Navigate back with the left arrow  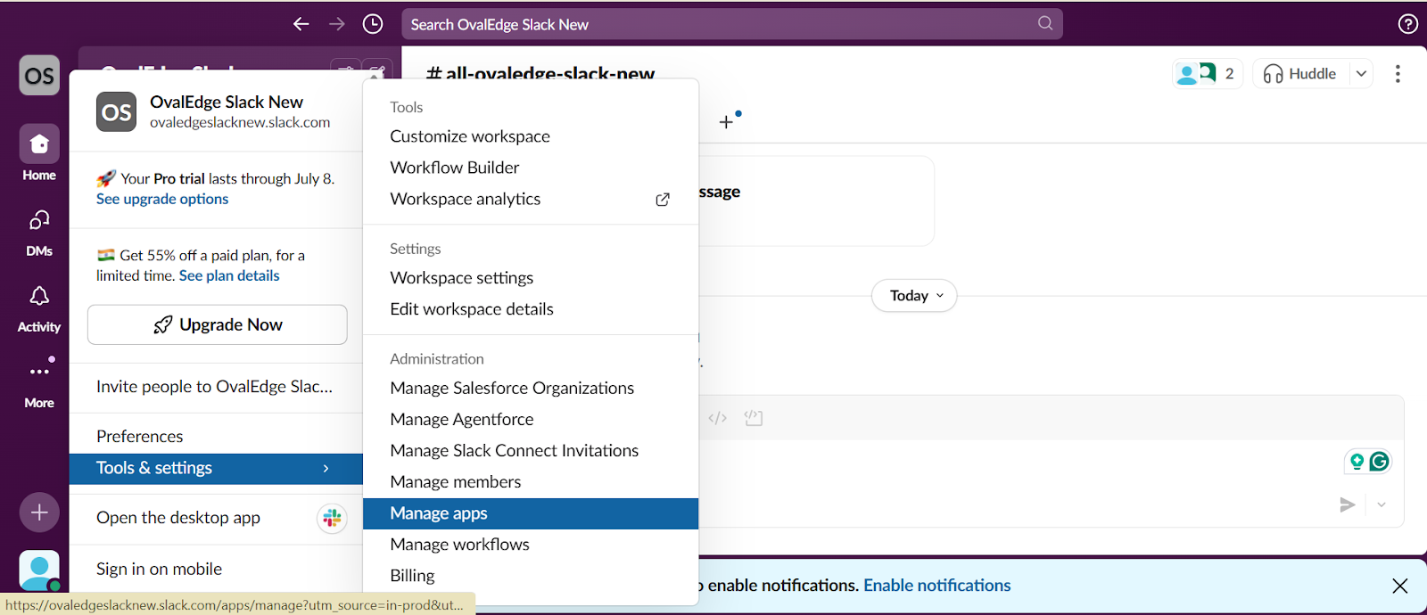(301, 24)
